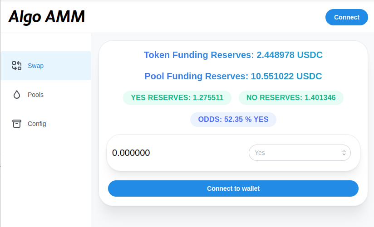Click the YES RESERVES badge
This screenshot has height=227, width=374.
[177, 98]
